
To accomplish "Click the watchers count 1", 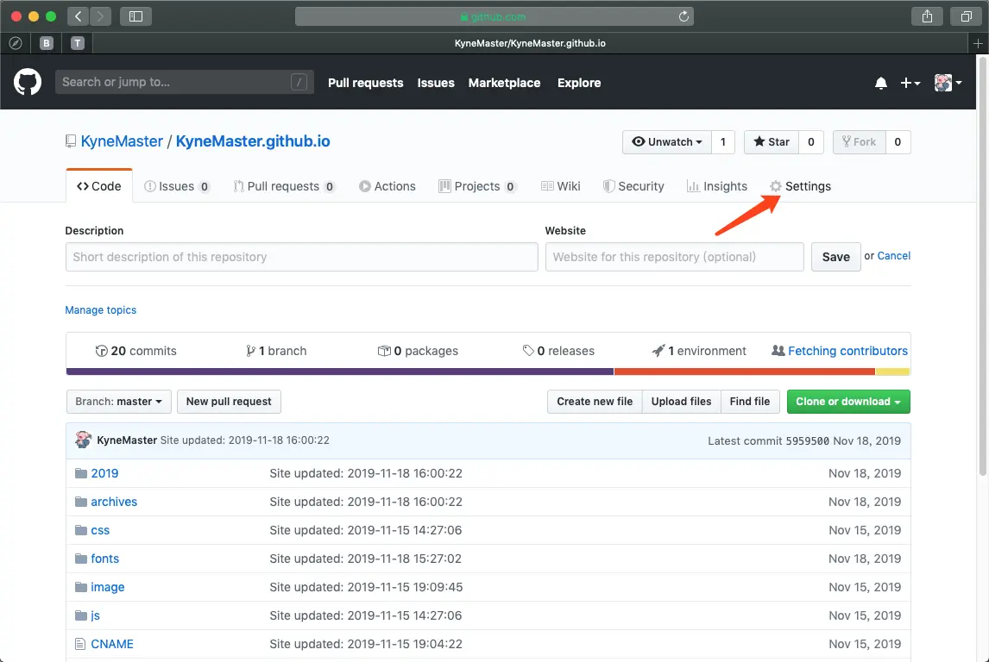I will 723,141.
